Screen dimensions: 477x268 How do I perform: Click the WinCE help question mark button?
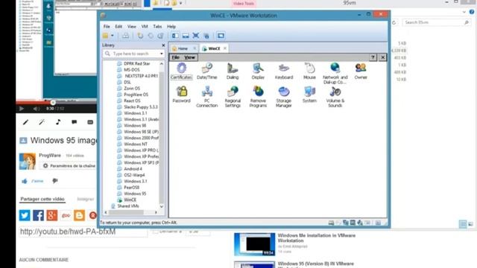point(373,57)
